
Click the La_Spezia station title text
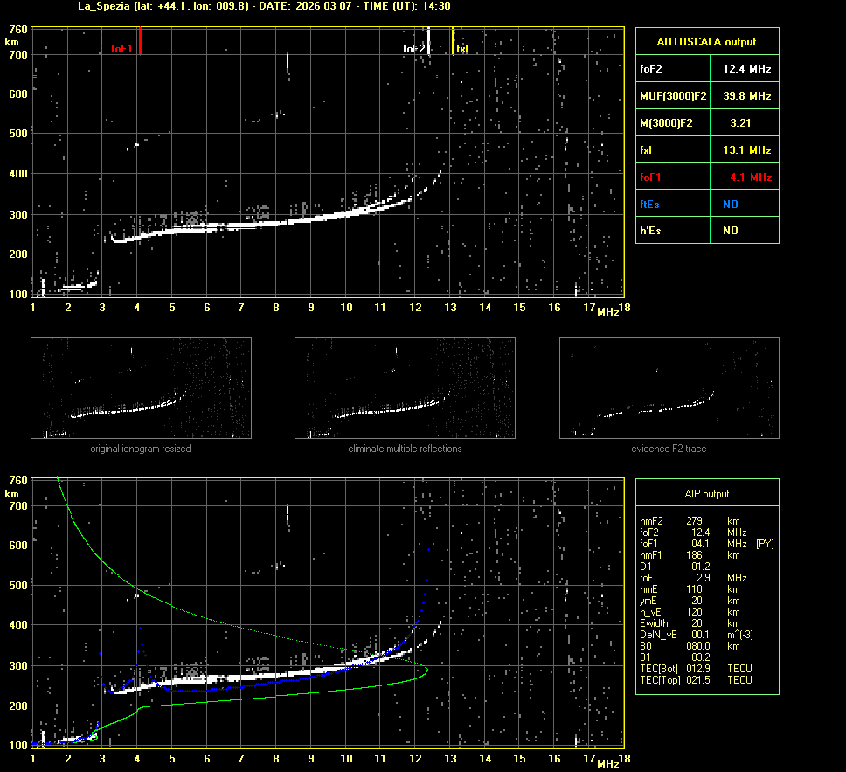pyautogui.click(x=101, y=6)
